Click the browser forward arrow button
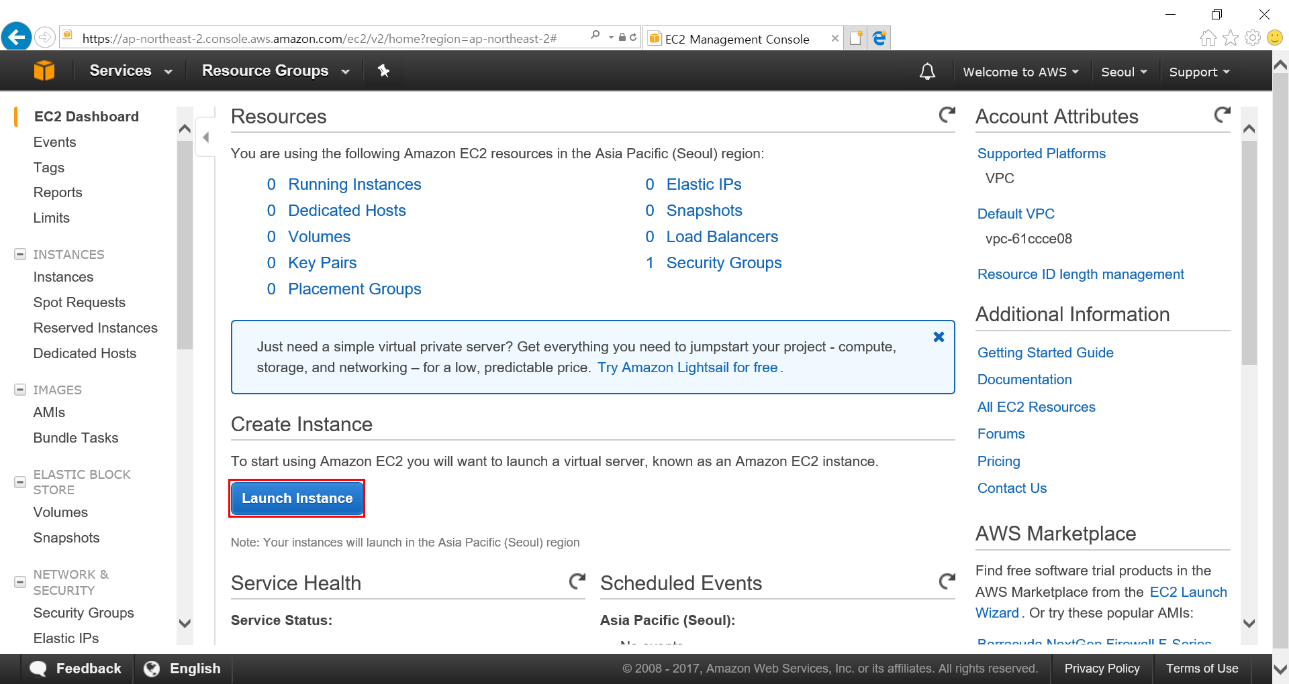This screenshot has height=684, width=1289. pos(45,38)
